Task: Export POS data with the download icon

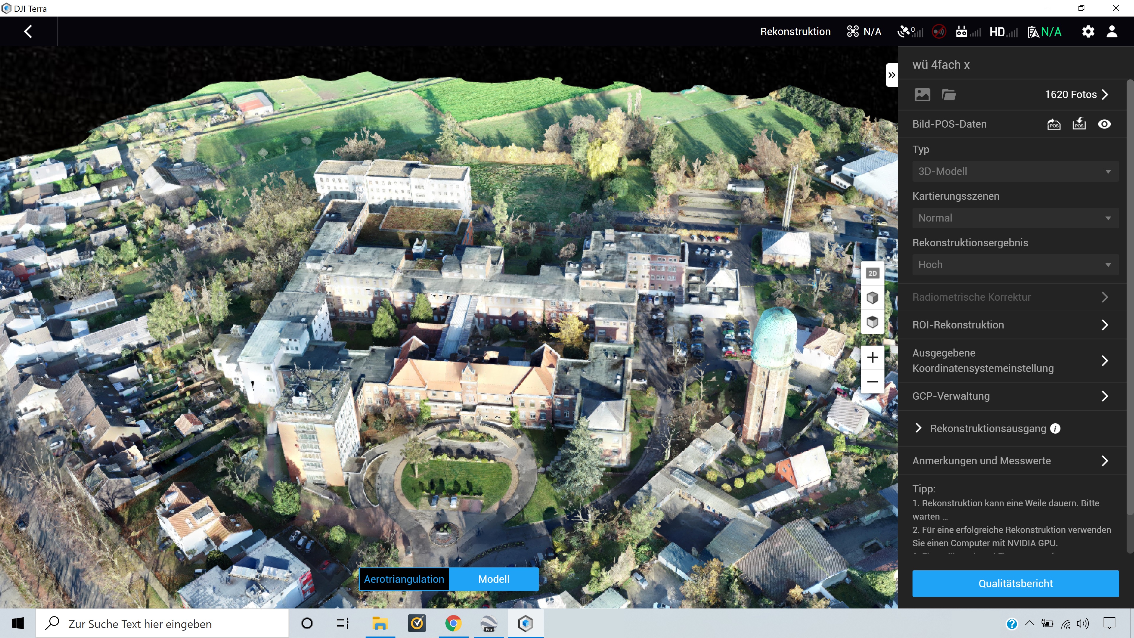Action: click(1079, 124)
